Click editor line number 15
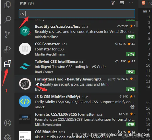152x140 pixels. tap(148, 103)
